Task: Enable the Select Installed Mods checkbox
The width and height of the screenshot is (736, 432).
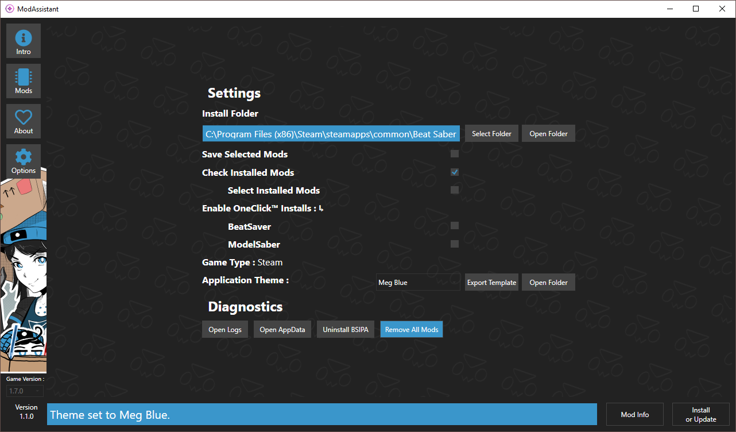Action: [x=455, y=190]
